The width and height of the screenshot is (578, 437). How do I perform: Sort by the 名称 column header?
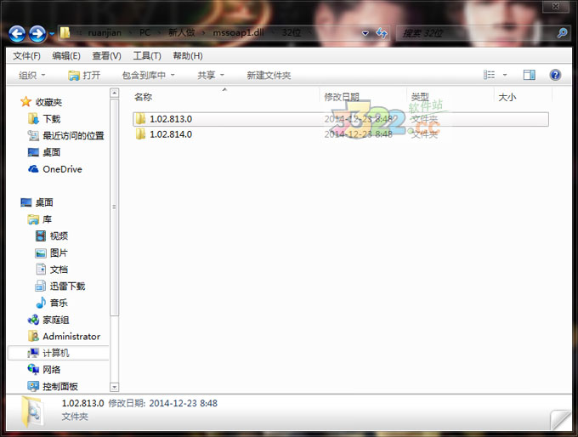pos(144,97)
